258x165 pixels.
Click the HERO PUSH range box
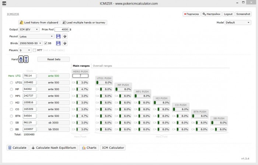(x=80, y=76)
